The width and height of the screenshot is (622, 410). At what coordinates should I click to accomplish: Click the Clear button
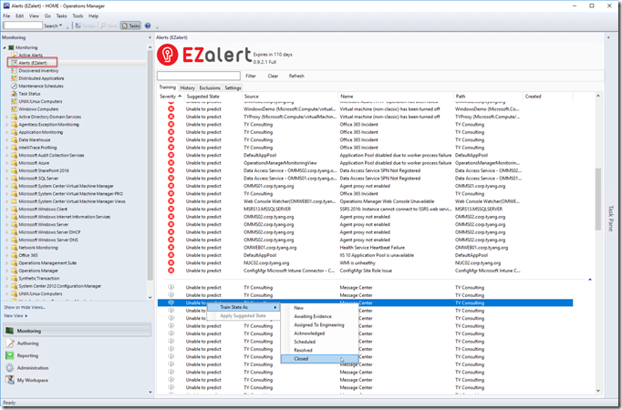(273, 76)
